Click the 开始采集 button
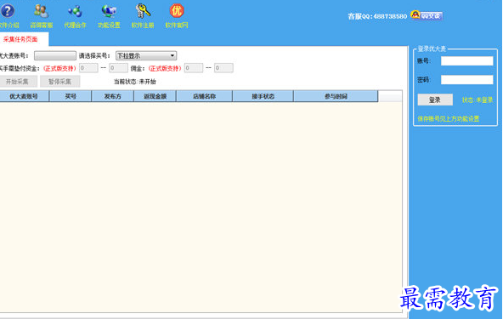Screen dimensions: 503x325 pyautogui.click(x=18, y=82)
